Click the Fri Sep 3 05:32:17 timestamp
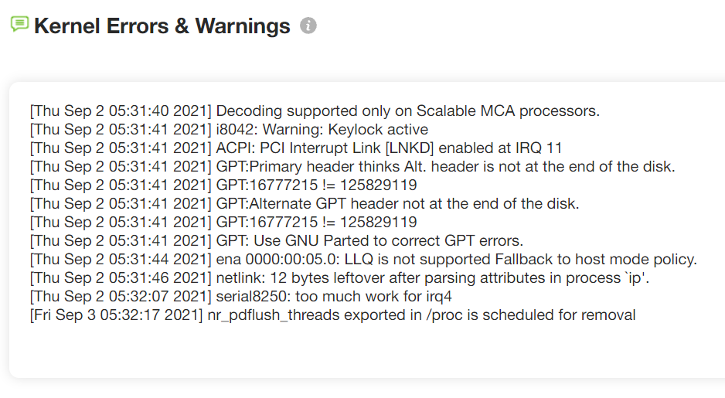This screenshot has width=725, height=398. (x=117, y=315)
